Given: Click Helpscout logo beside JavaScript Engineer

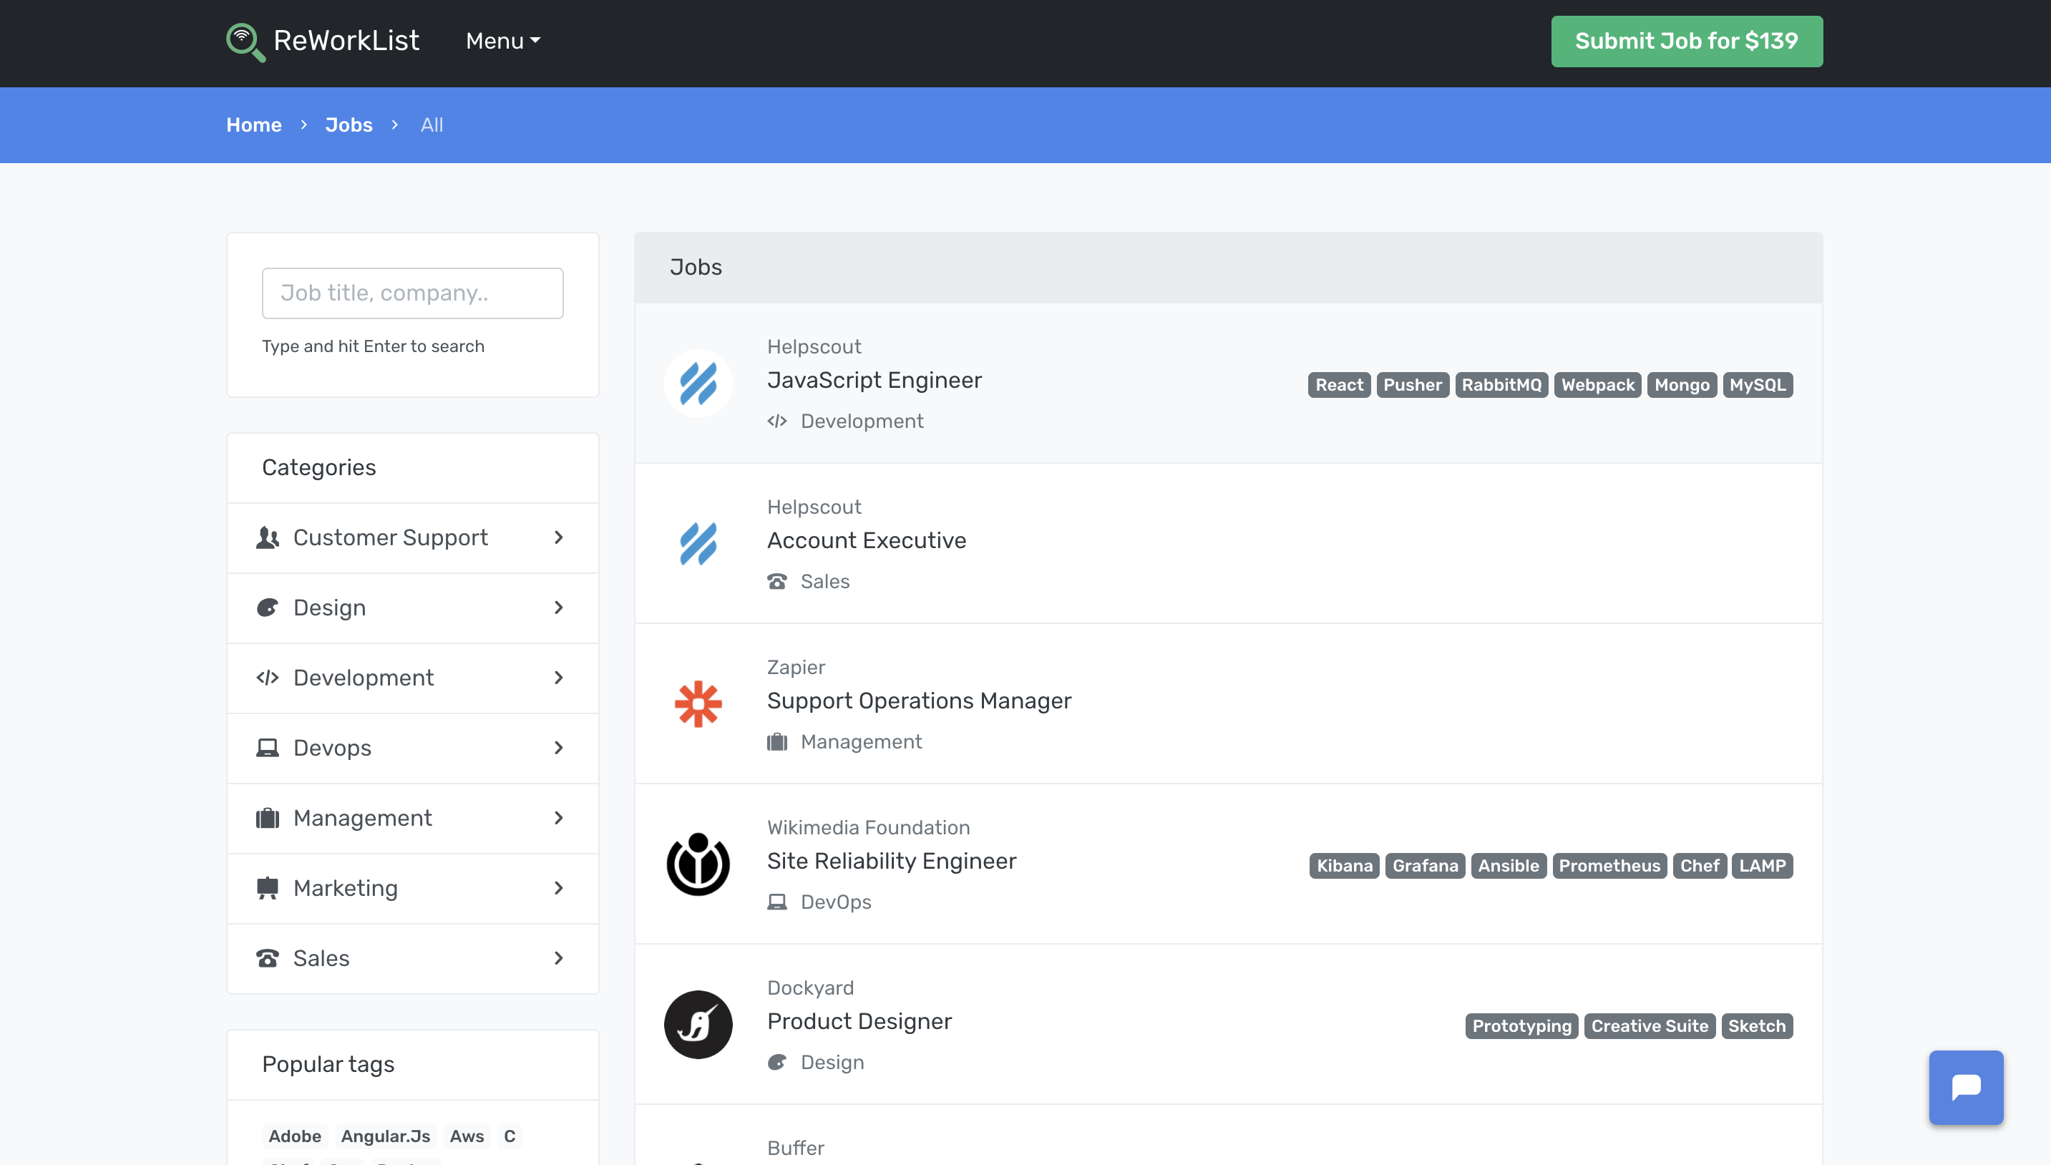Looking at the screenshot, I should [x=698, y=384].
